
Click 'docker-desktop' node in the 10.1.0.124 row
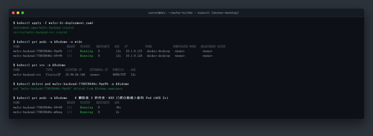[158, 56]
